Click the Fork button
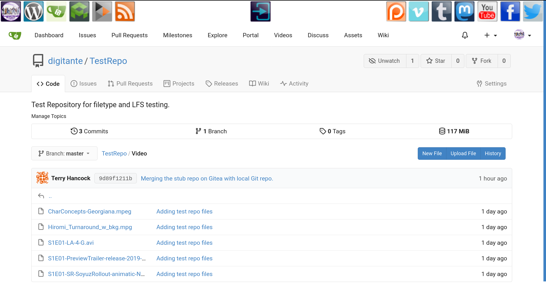This screenshot has width=546, height=307. pos(482,61)
